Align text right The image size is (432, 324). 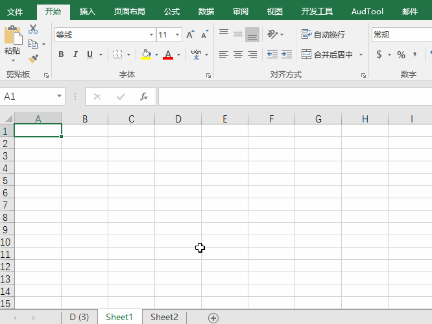[252, 54]
